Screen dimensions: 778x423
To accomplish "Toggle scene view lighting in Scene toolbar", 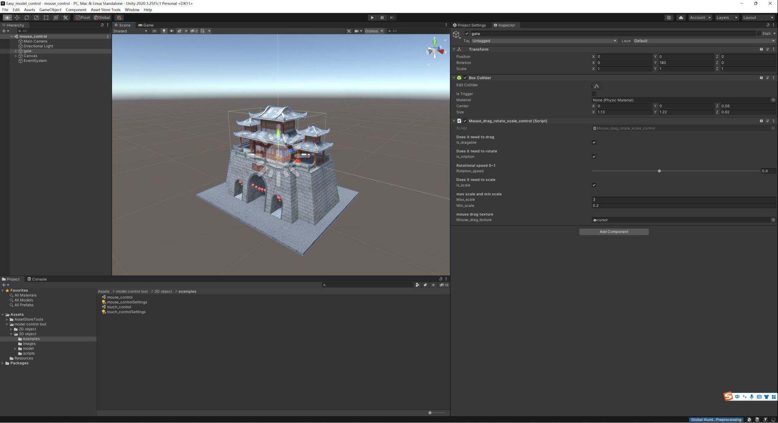I will click(164, 31).
